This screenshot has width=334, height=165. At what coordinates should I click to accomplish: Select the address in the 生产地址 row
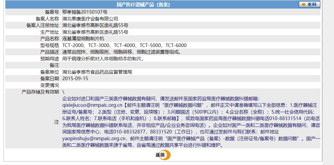pyautogui.click(x=95, y=32)
